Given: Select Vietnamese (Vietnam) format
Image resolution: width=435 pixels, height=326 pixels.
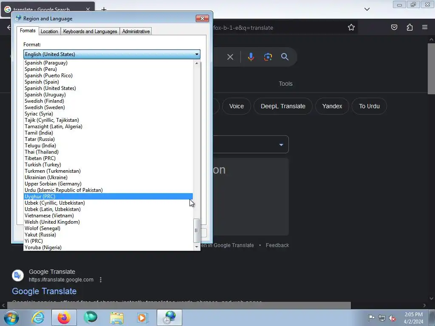Looking at the screenshot, I should pyautogui.click(x=108, y=216).
